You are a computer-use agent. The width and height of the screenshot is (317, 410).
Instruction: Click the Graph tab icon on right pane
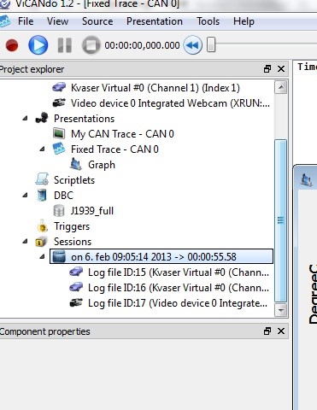pyautogui.click(x=306, y=179)
